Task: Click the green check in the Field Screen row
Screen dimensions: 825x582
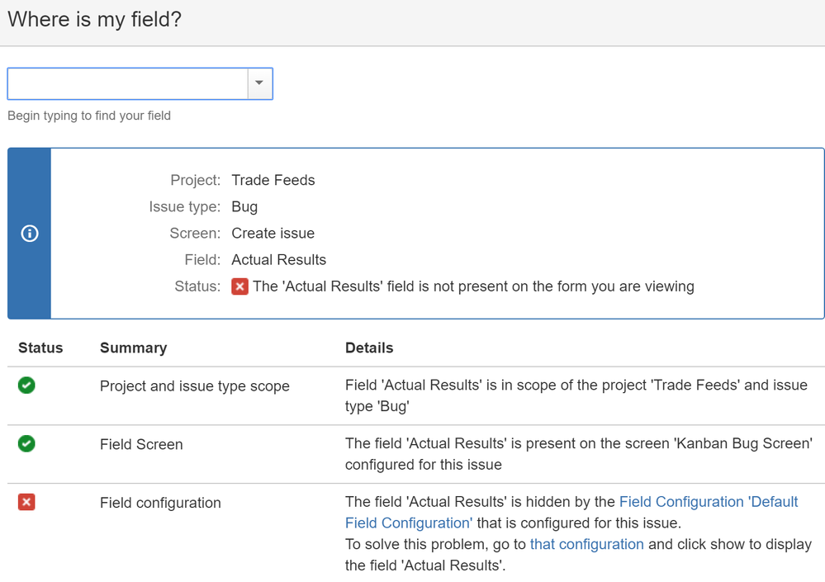Action: tap(26, 443)
